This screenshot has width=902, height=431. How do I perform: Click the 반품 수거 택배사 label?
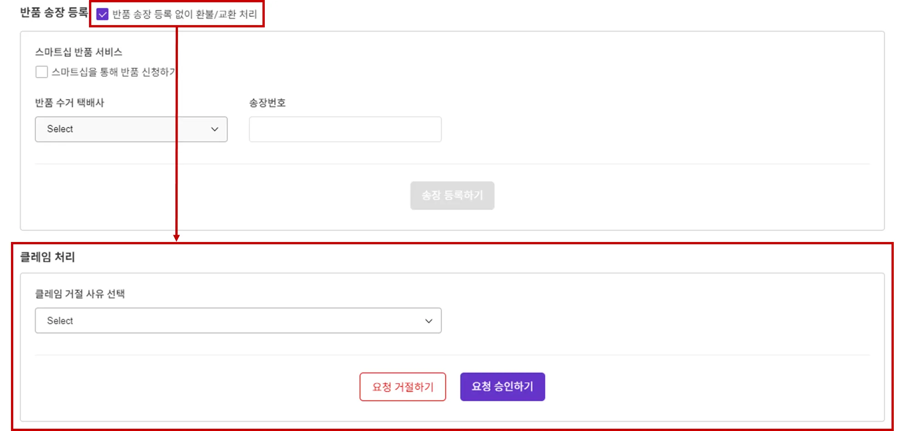point(69,103)
